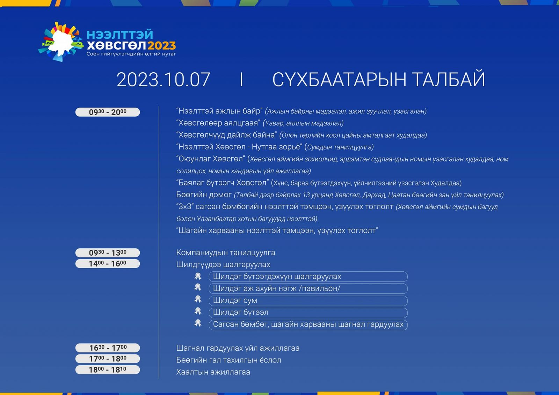Click the Шилдэг аж ахуйн нэгж /павильон/ box
The width and height of the screenshot is (559, 395).
click(308, 288)
